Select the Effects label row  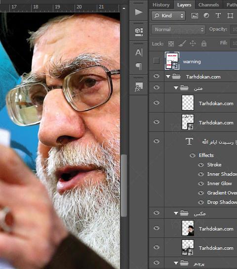click(206, 155)
